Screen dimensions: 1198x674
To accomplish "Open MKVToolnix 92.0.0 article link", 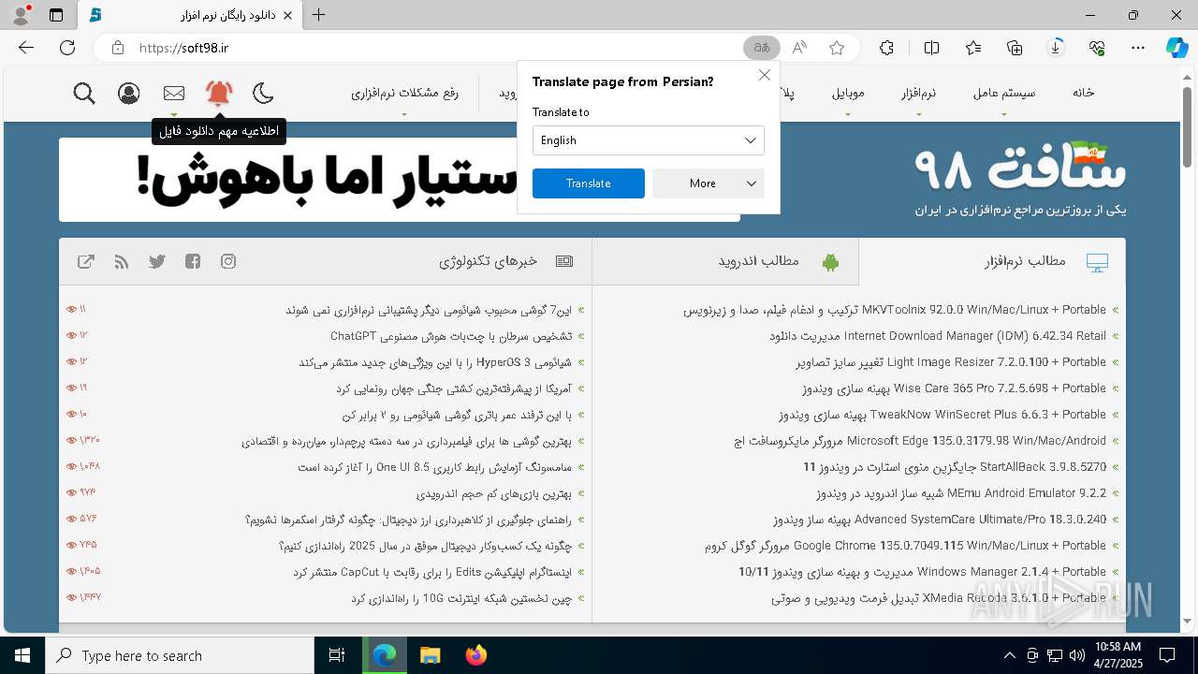I will click(895, 310).
